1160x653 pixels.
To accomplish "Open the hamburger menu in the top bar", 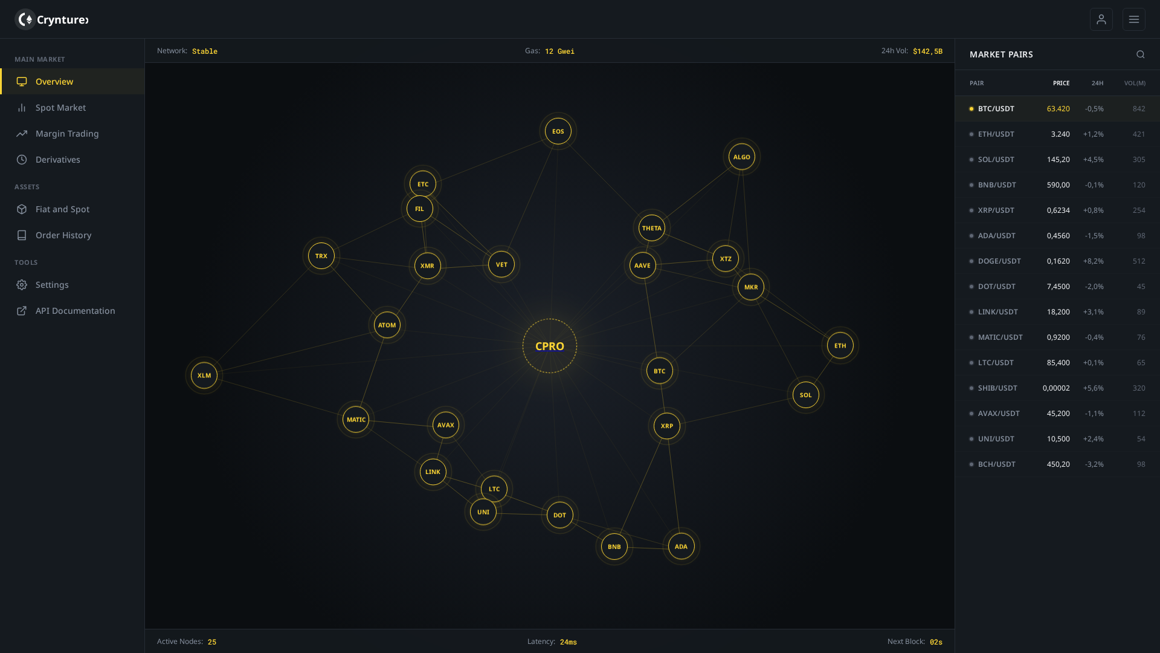I will (x=1133, y=19).
